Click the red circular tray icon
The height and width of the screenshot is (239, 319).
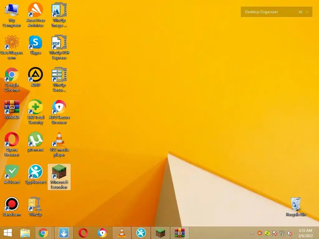[259, 233]
